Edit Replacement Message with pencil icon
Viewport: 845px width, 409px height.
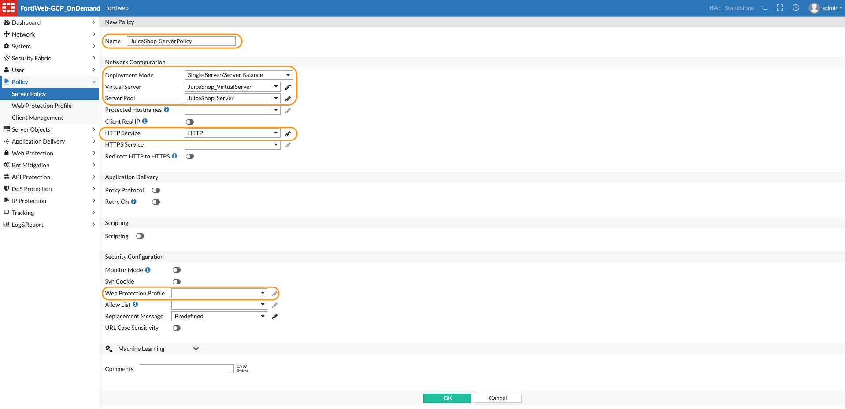[x=275, y=317]
